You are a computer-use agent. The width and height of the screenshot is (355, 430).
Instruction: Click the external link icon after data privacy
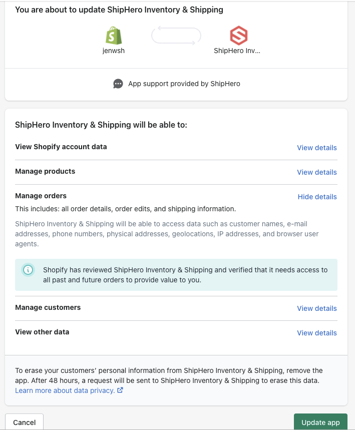120,390
